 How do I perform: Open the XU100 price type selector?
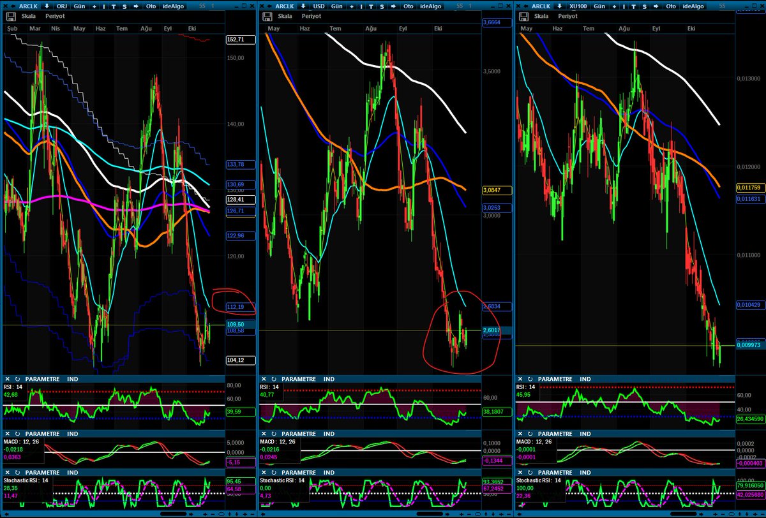(x=578, y=6)
